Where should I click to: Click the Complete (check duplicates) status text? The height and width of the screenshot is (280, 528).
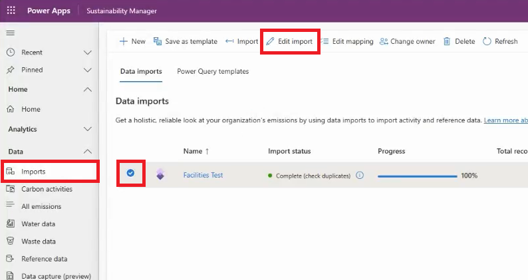click(x=313, y=176)
